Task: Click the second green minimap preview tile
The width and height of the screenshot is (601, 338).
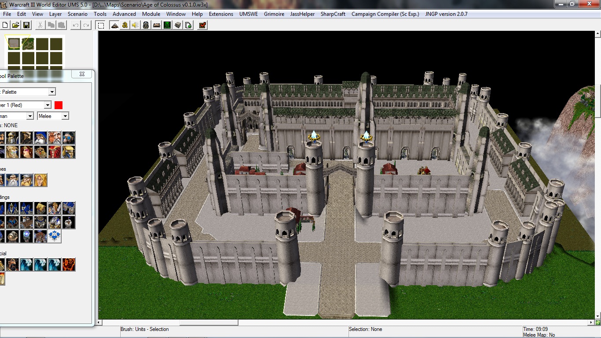Action: [28, 44]
